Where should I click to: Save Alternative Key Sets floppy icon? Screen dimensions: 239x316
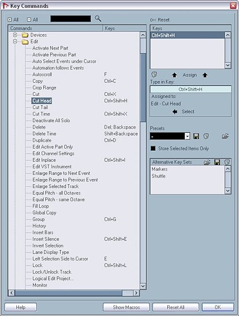click(x=217, y=162)
